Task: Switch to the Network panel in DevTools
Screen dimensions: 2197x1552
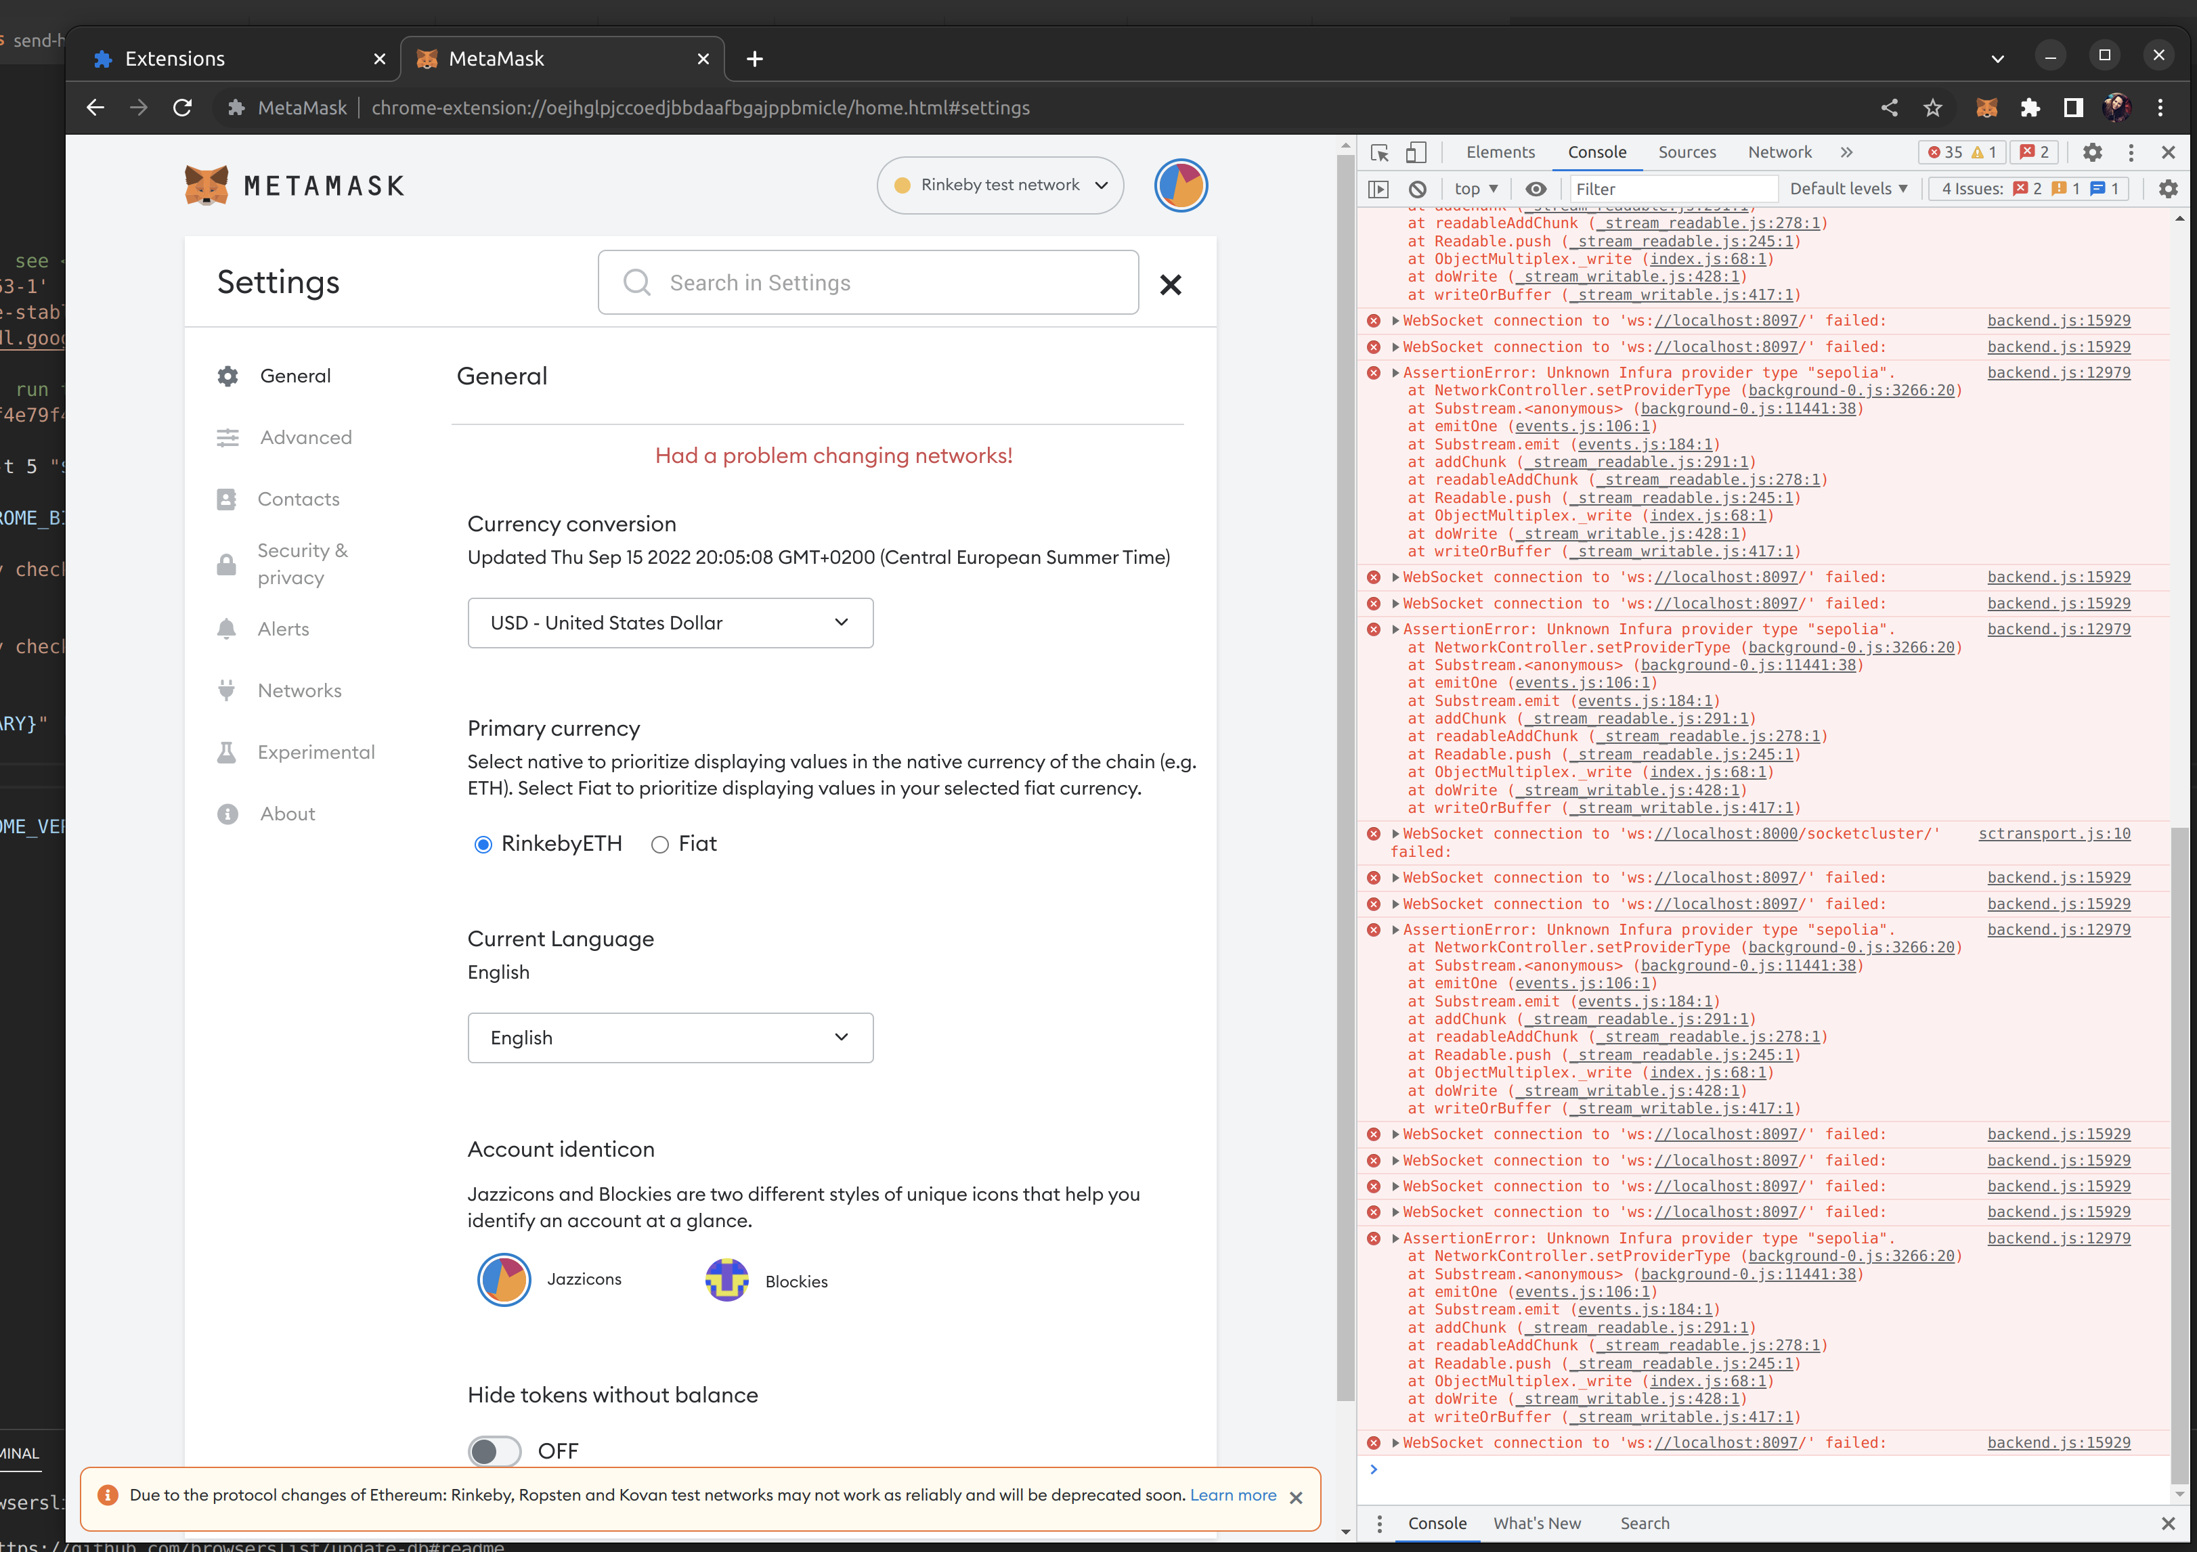Action: (1779, 151)
